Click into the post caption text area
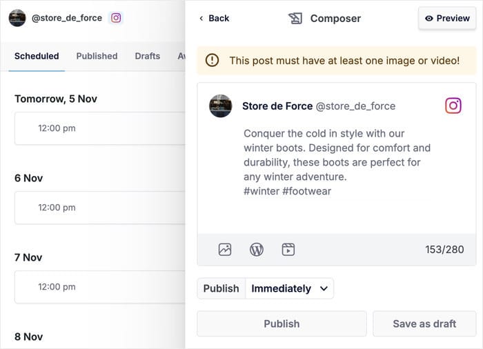 (337, 162)
